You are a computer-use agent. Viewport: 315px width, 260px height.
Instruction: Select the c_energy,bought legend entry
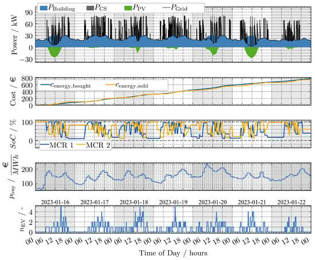65,85
